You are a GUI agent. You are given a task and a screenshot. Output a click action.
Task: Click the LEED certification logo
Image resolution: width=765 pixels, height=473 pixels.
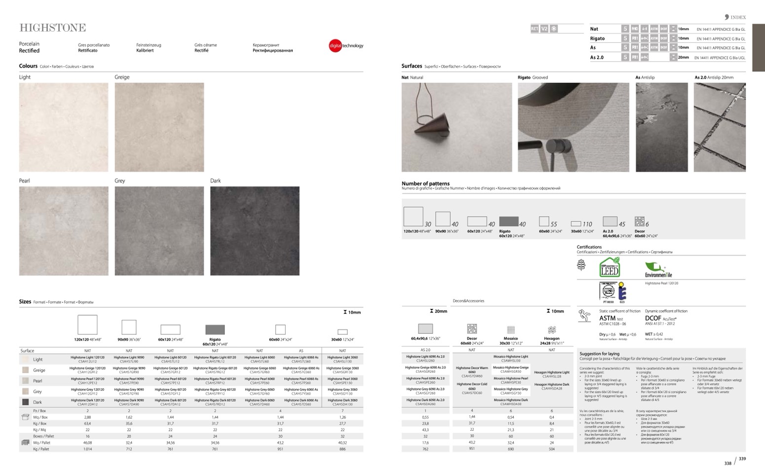coord(609,267)
